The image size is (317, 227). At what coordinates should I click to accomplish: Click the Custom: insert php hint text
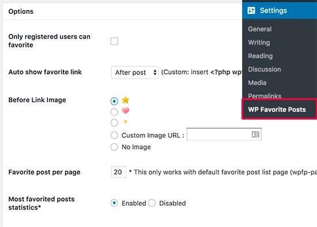pyautogui.click(x=201, y=72)
